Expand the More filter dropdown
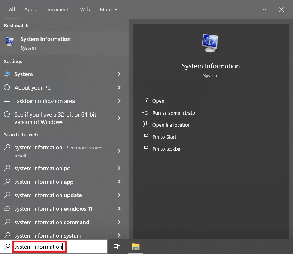The width and height of the screenshot is (293, 254). [108, 10]
